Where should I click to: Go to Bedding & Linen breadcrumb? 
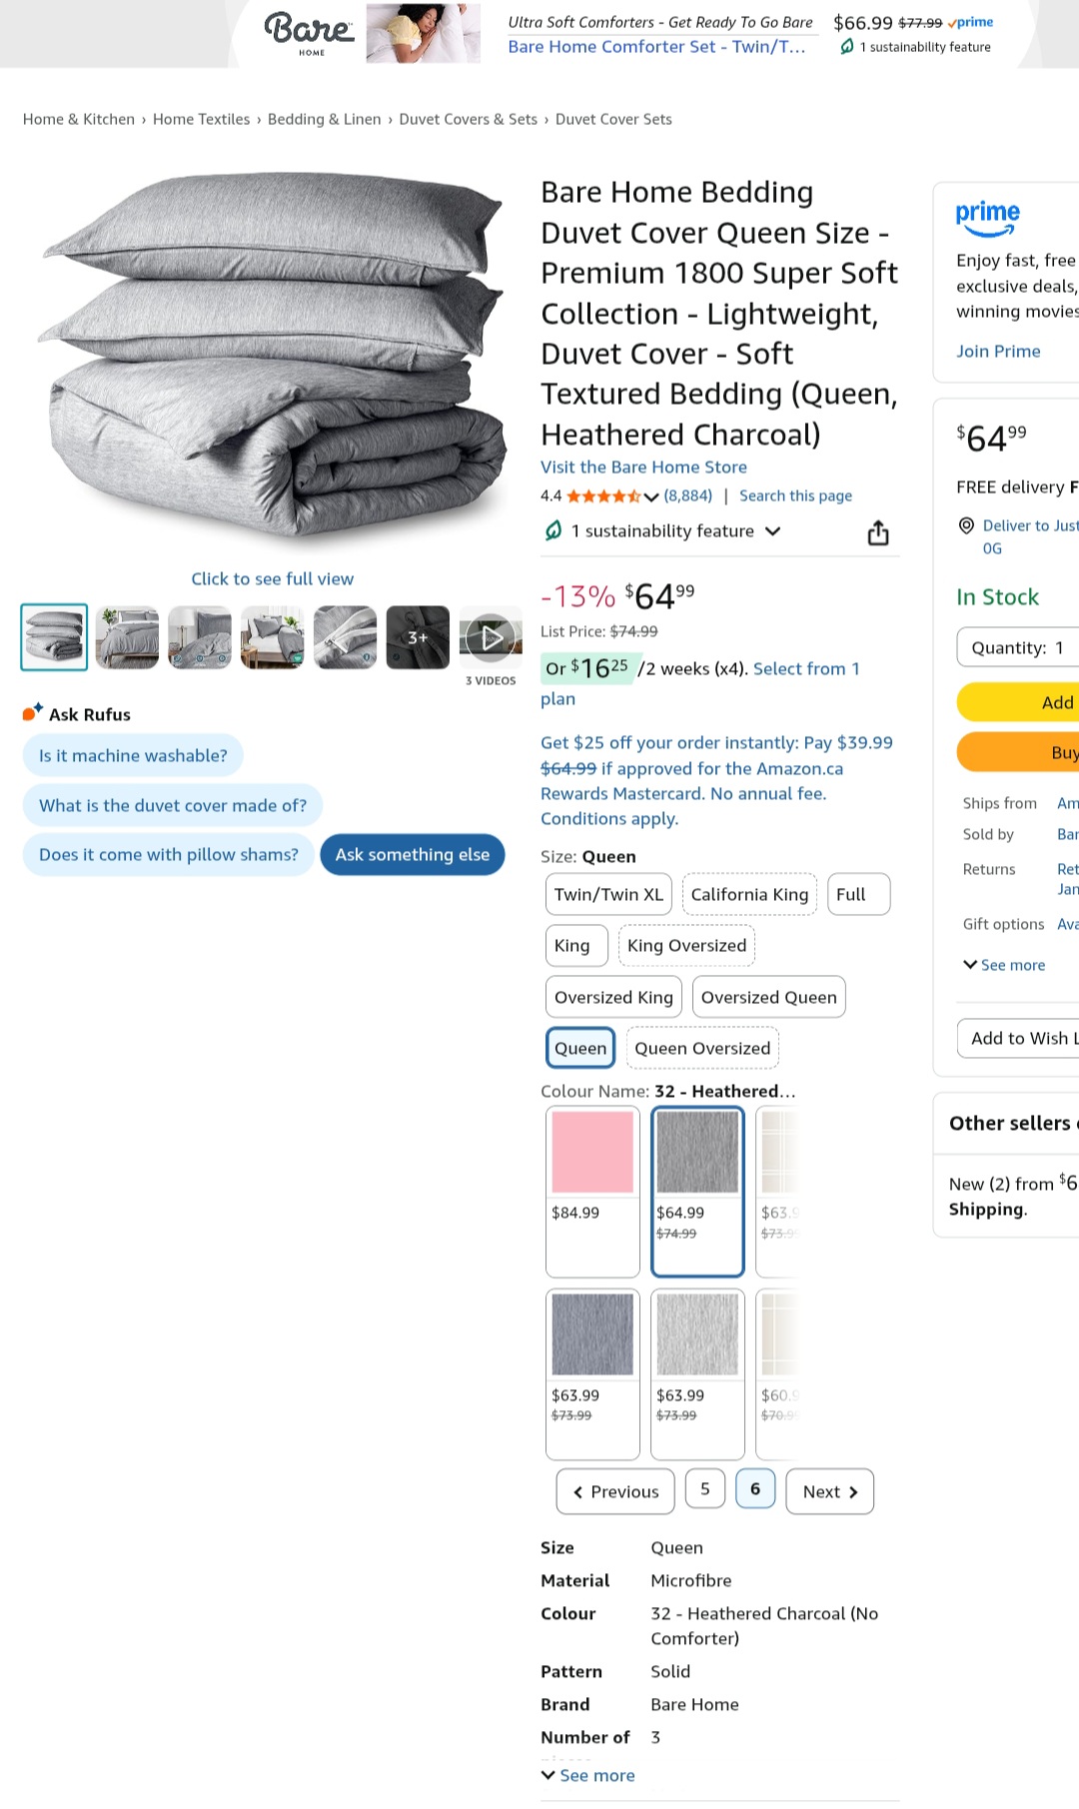coord(324,119)
